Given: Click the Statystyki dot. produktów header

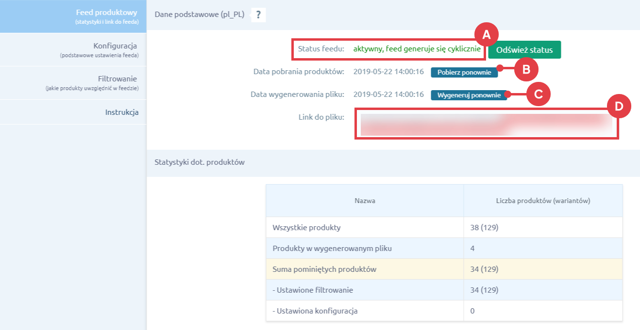Looking at the screenshot, I should tap(199, 163).
